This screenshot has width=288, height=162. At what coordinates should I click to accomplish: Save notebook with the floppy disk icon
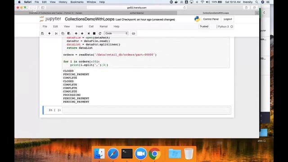pyautogui.click(x=42, y=33)
